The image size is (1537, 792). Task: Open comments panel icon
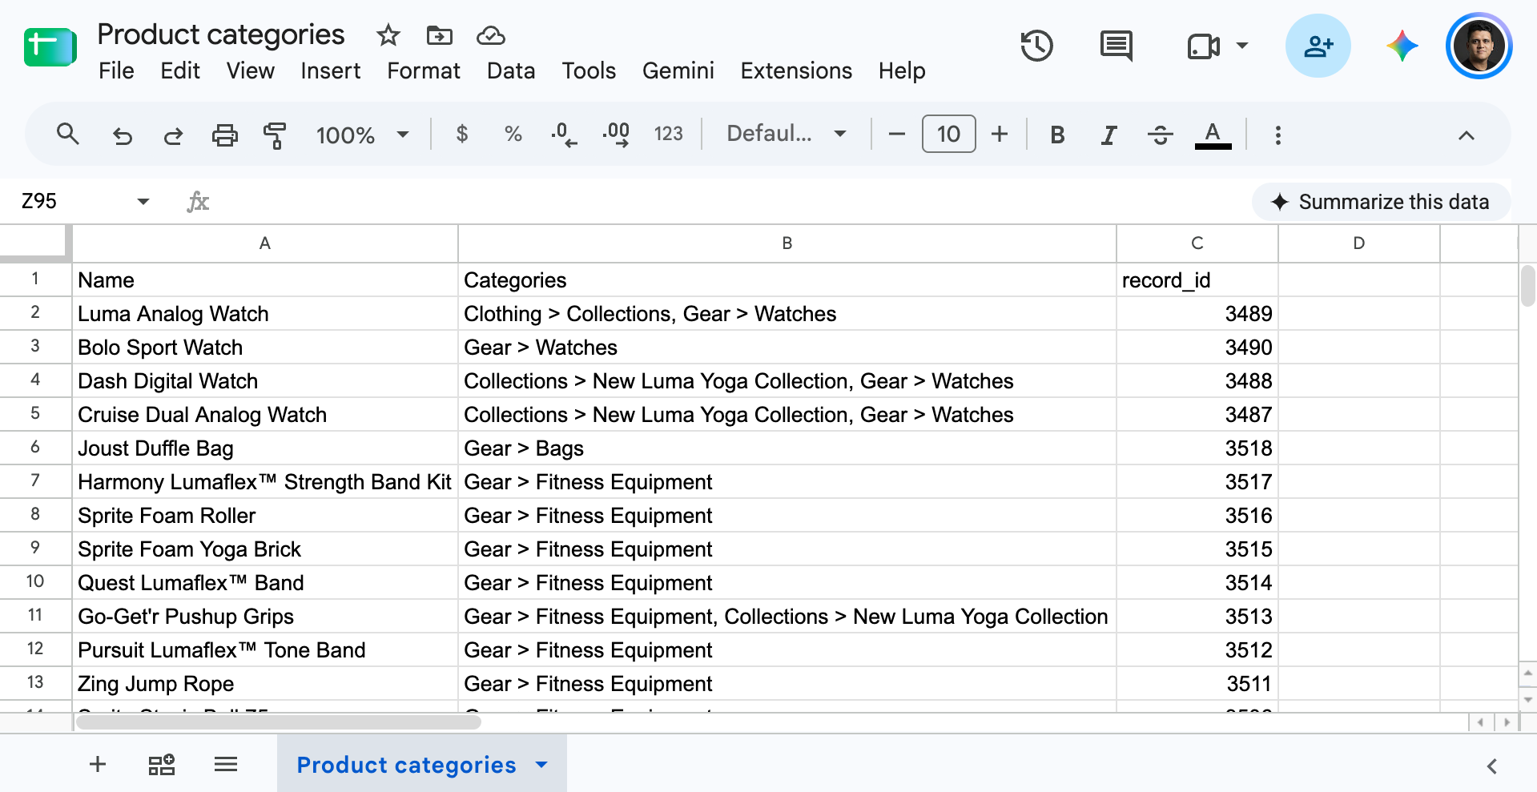tap(1117, 46)
